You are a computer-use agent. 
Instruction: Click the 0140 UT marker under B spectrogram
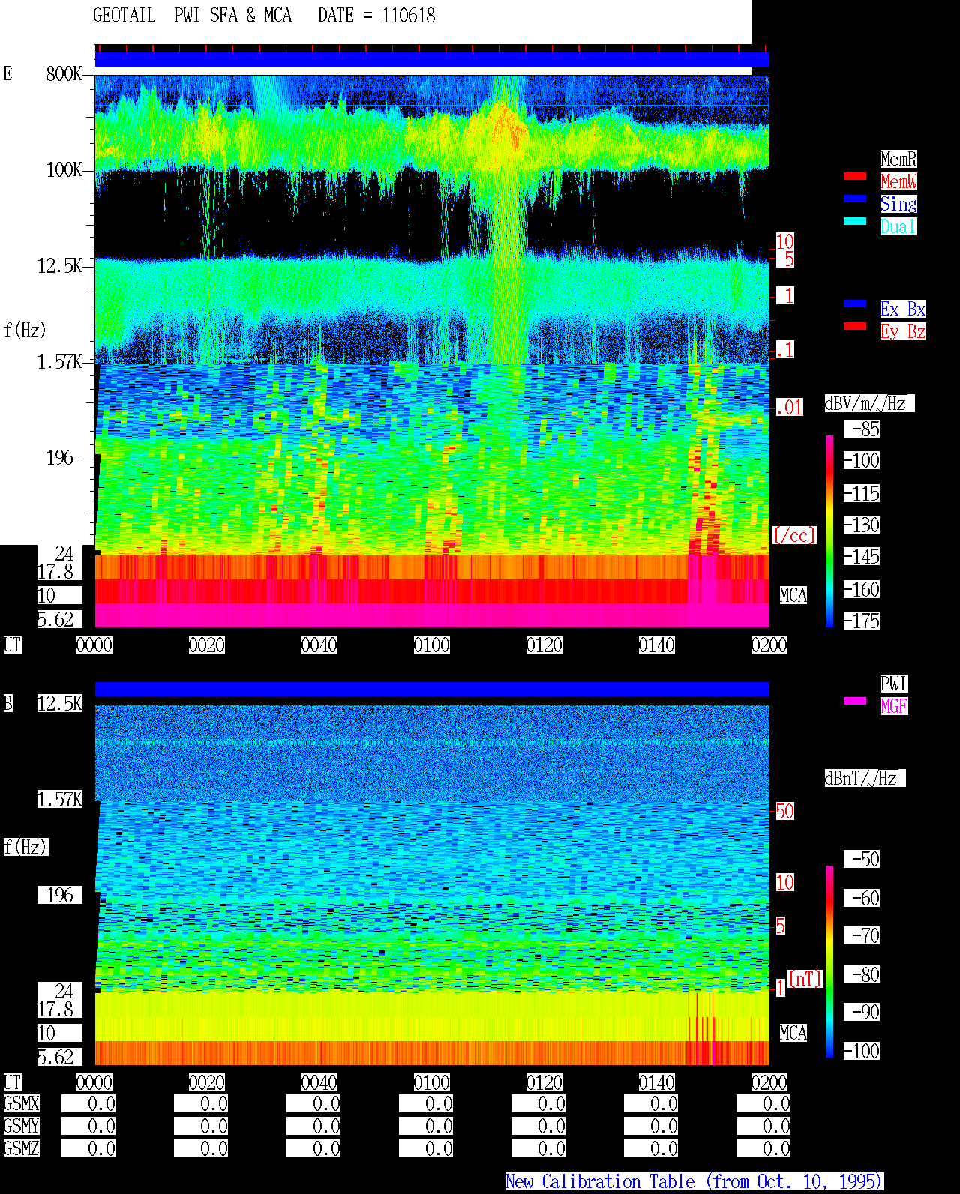point(657,1082)
